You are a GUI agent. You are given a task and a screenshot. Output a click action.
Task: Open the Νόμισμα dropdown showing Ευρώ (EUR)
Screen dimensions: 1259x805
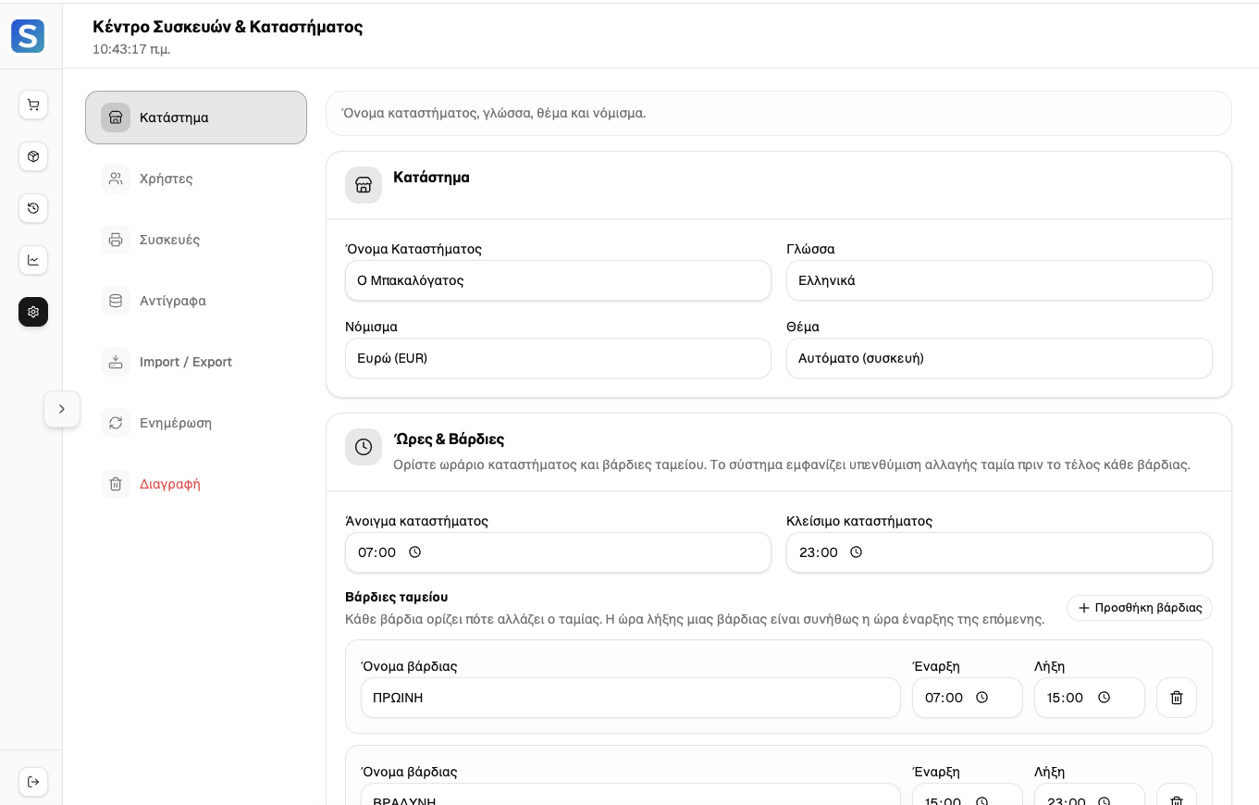tap(558, 358)
